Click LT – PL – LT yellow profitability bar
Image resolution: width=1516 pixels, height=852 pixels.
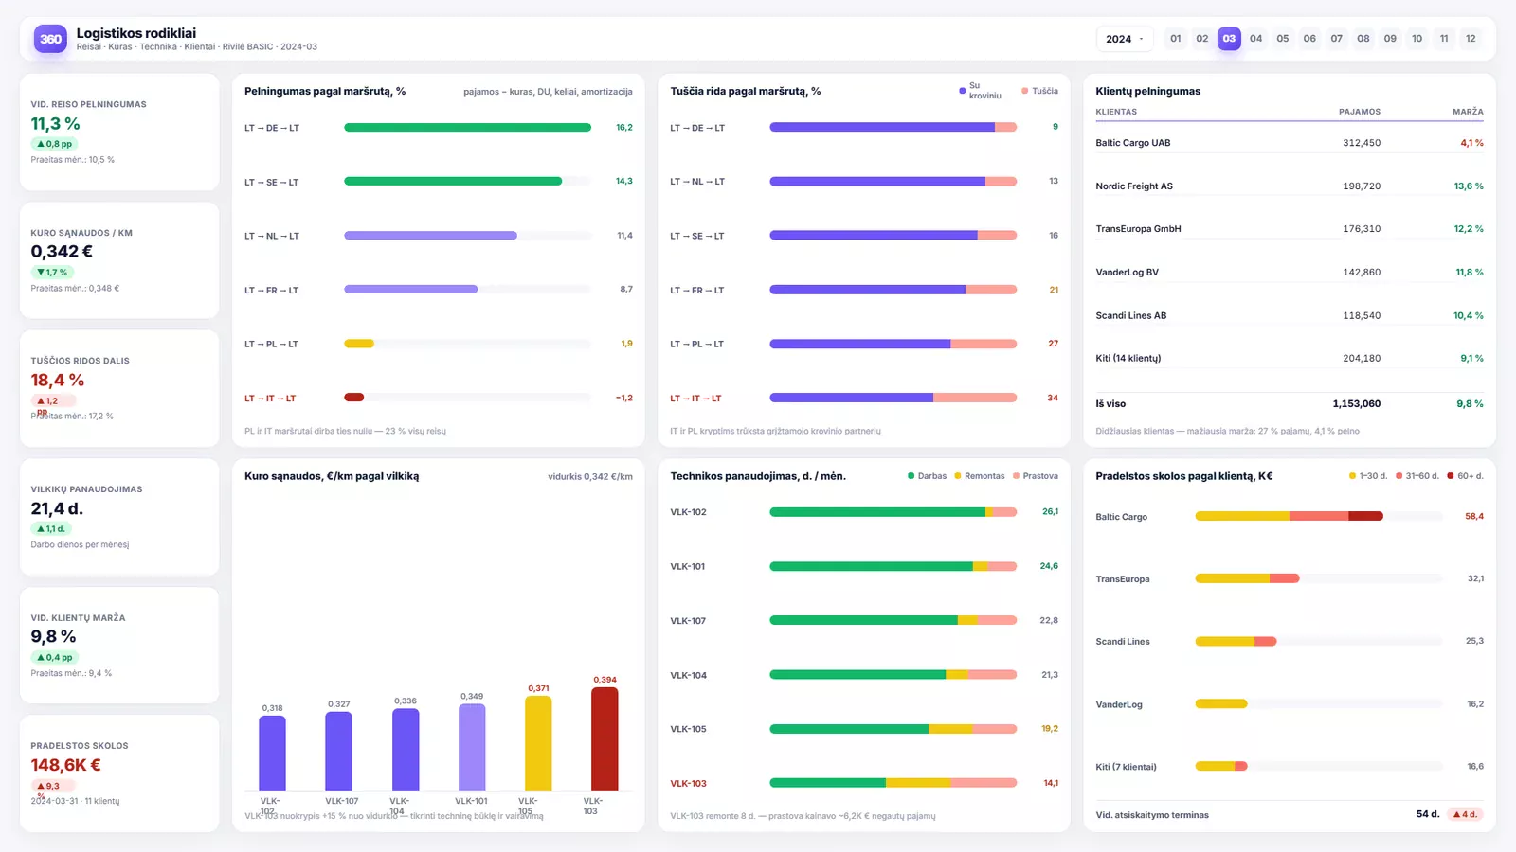tap(359, 345)
